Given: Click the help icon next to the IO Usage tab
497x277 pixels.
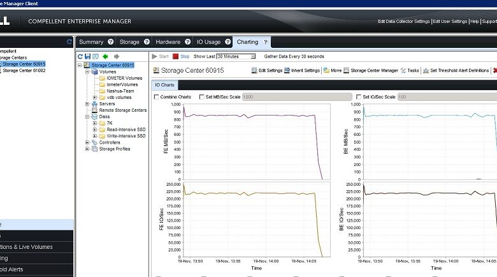Looking at the screenshot, I should [x=228, y=42].
